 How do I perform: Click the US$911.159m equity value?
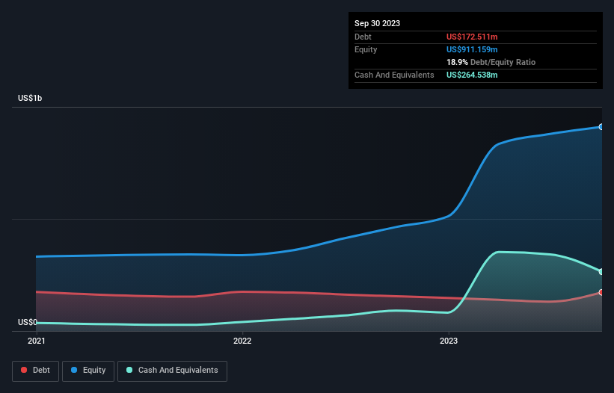472,49
